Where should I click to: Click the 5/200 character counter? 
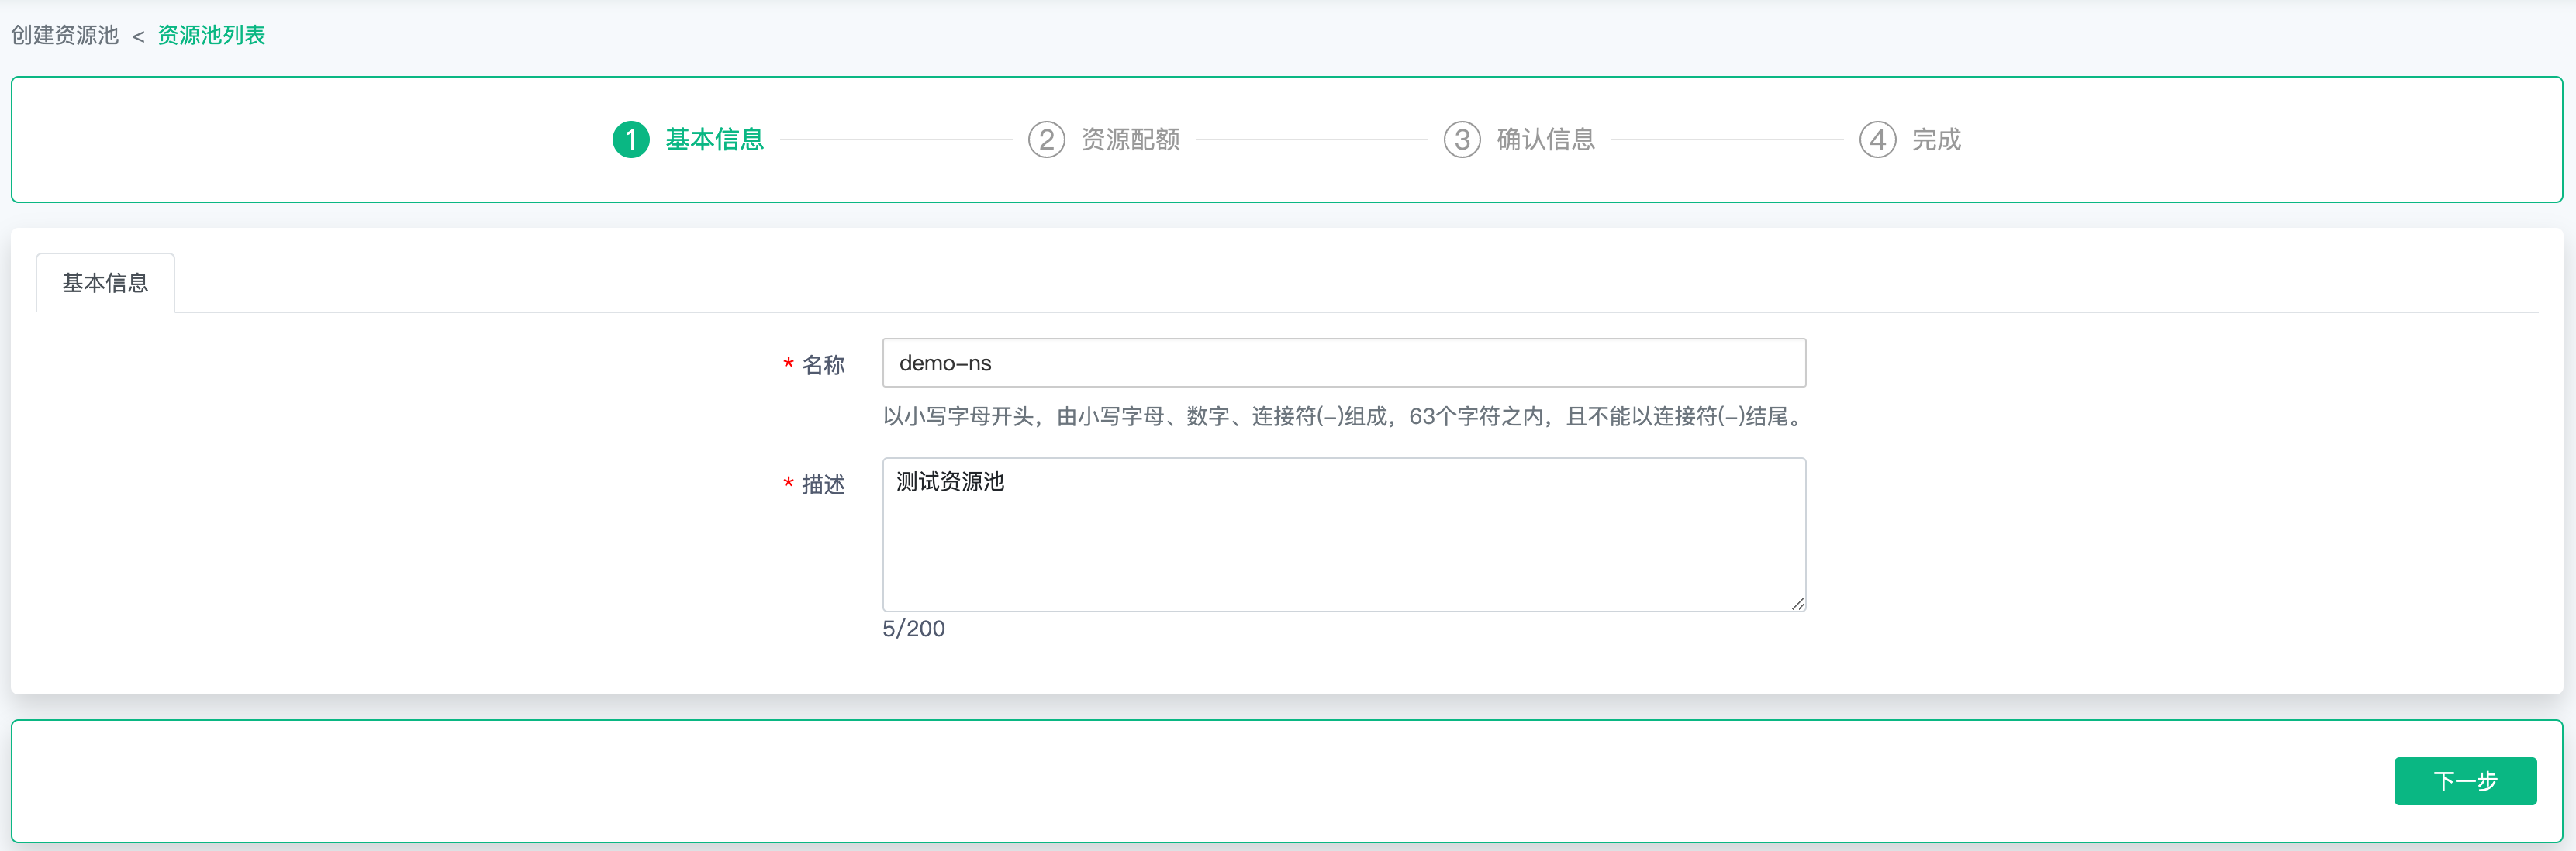point(913,628)
